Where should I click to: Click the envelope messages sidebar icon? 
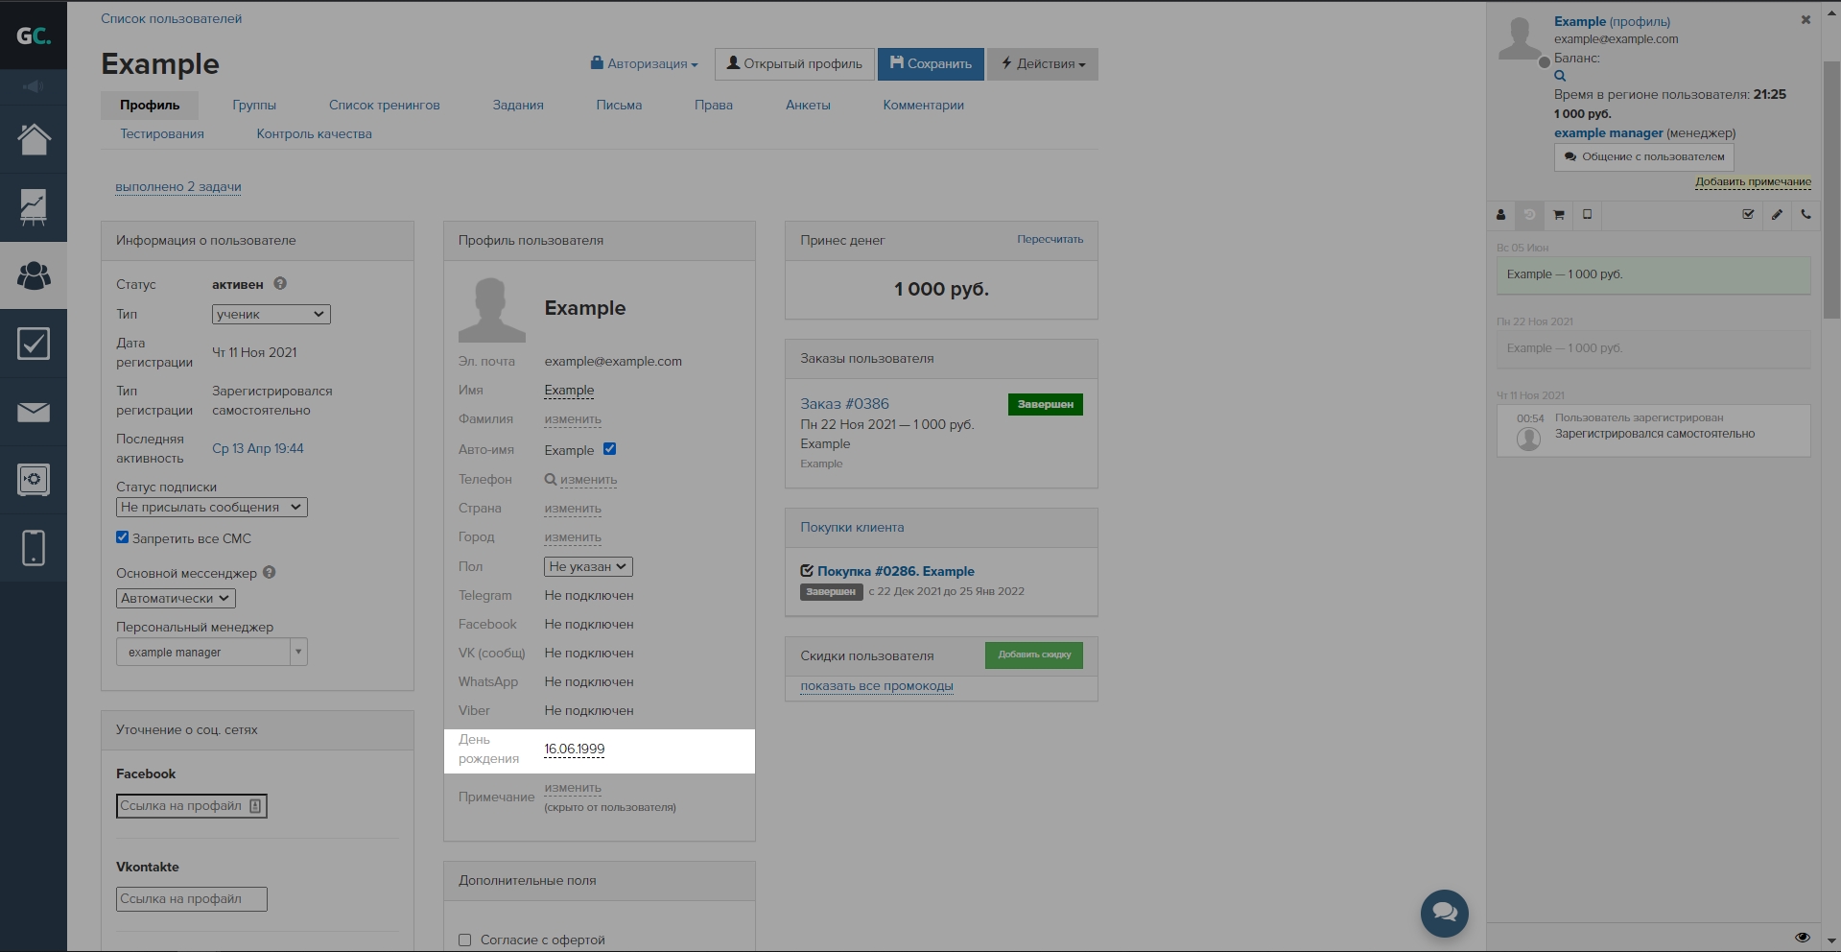pyautogui.click(x=34, y=413)
